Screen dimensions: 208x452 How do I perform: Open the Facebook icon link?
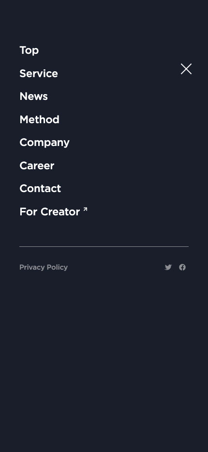(x=182, y=267)
